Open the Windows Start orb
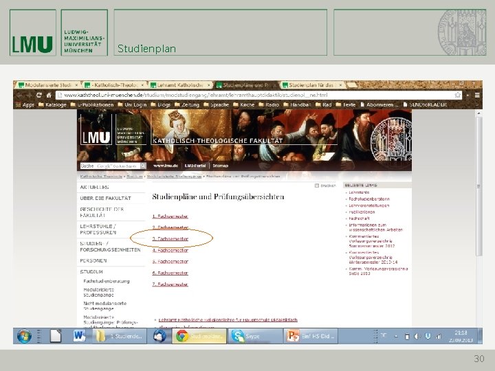 (24, 336)
